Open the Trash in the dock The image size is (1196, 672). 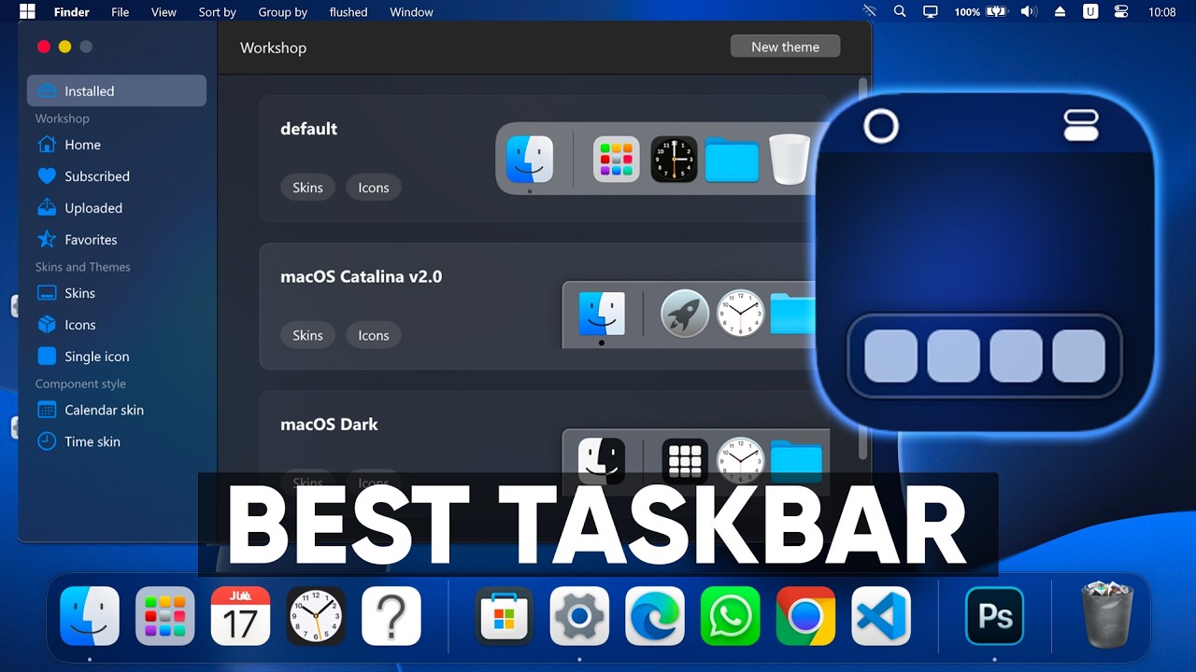click(x=1107, y=614)
